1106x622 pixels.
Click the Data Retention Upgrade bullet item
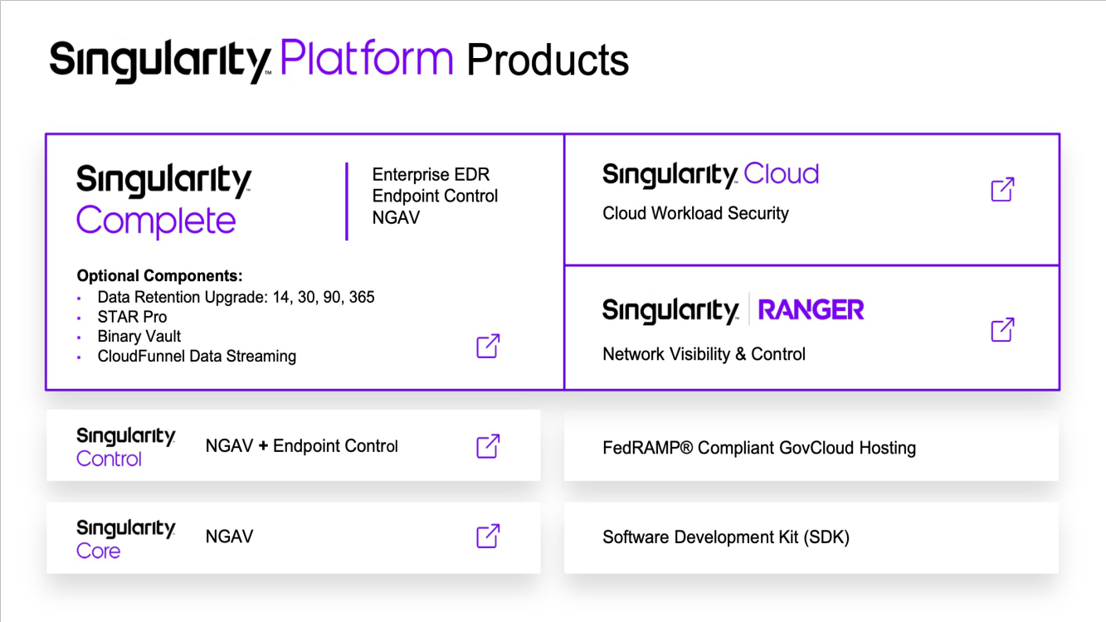236,297
